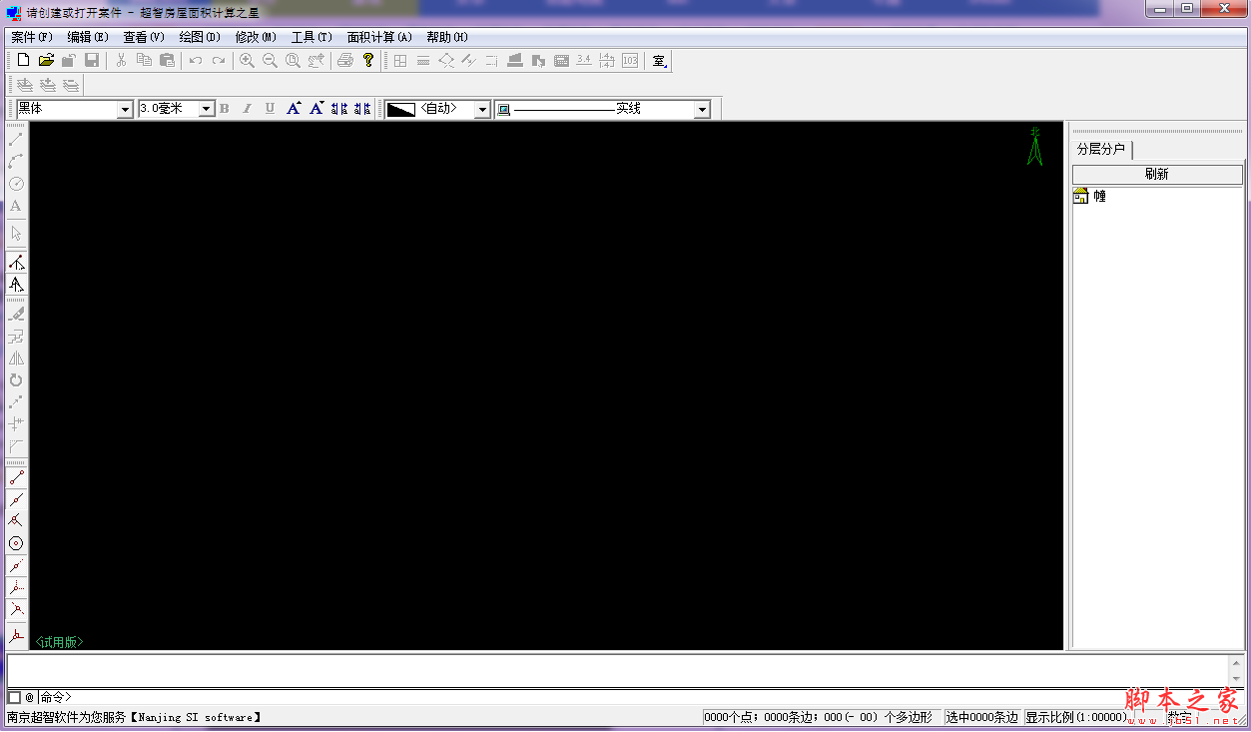
Task: Open the font dropdown showing 黑体
Action: tap(125, 108)
